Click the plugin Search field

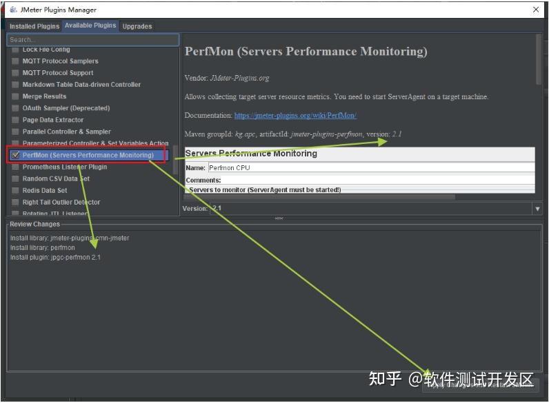[93, 40]
